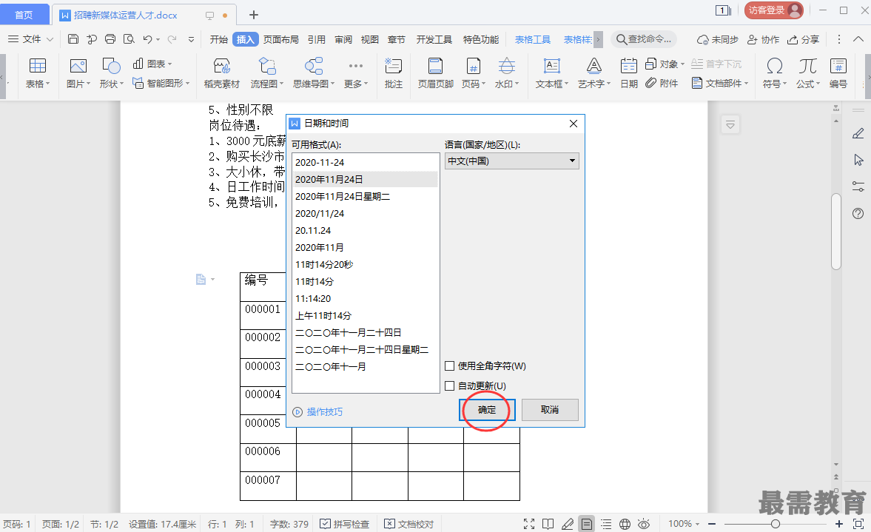Insert 智能图形 smart graphic

161,83
